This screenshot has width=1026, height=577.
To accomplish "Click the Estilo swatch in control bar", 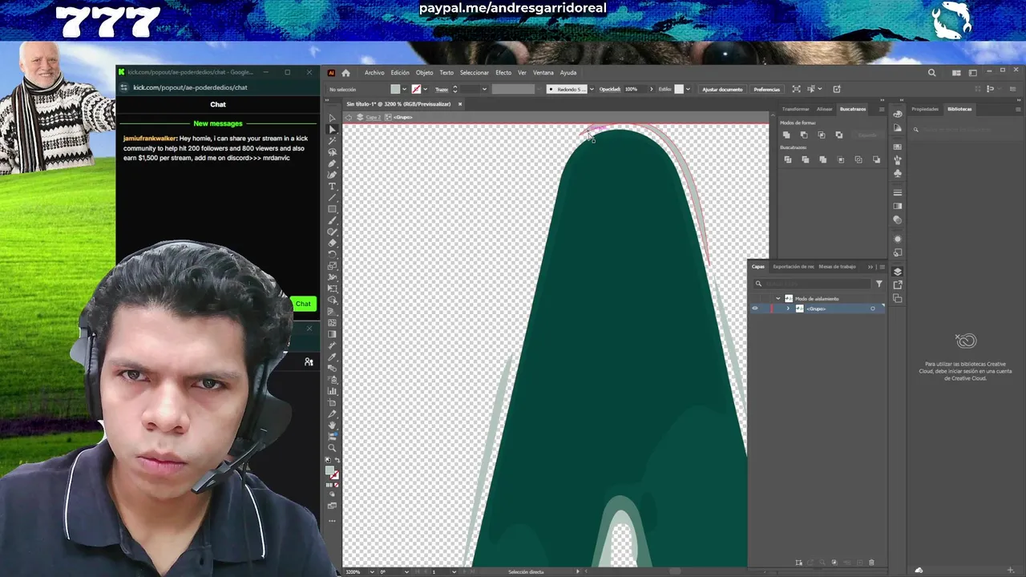I will coord(679,89).
